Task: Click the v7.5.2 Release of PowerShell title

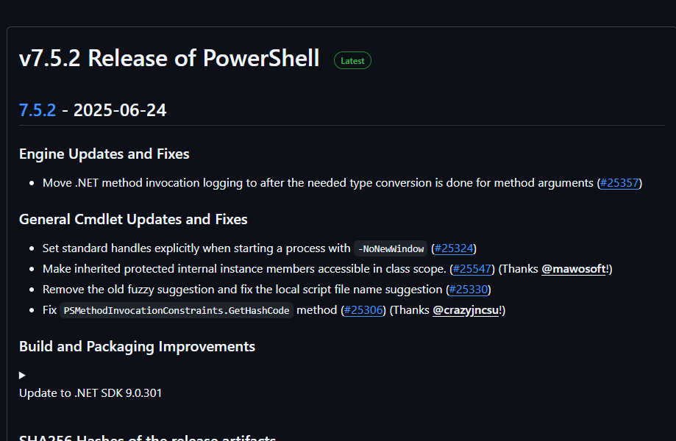Action: click(x=169, y=58)
